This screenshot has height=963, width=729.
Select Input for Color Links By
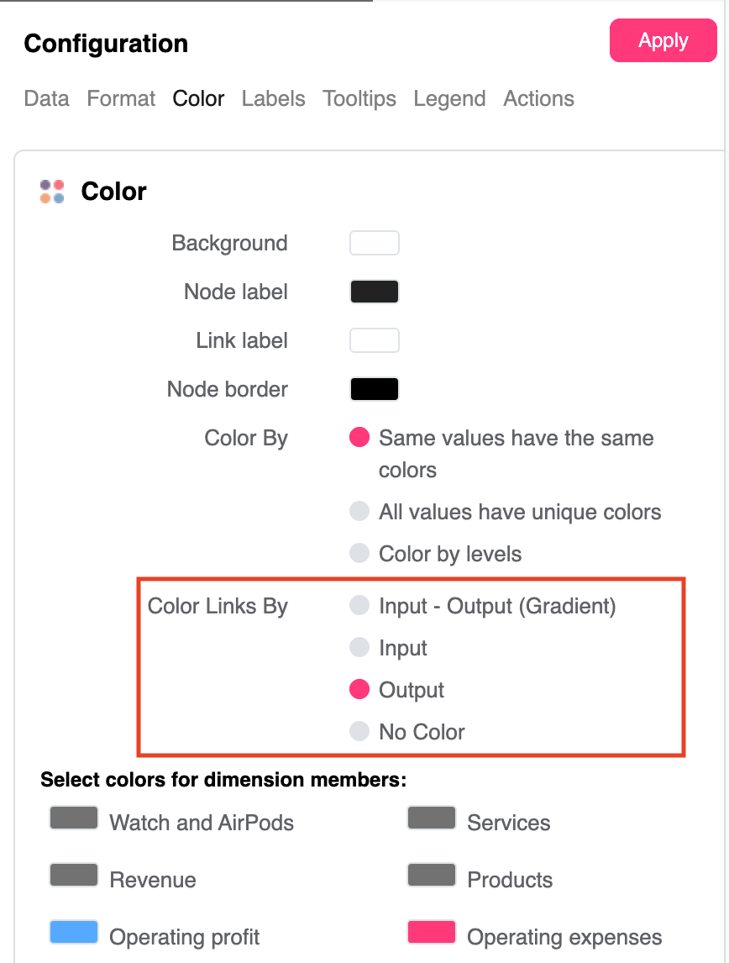tap(359, 647)
